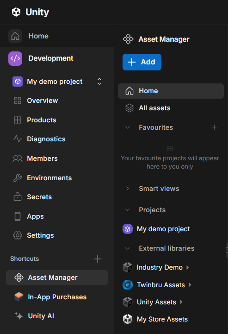Click the Secrets lock icon
This screenshot has width=228, height=334.
click(x=18, y=197)
